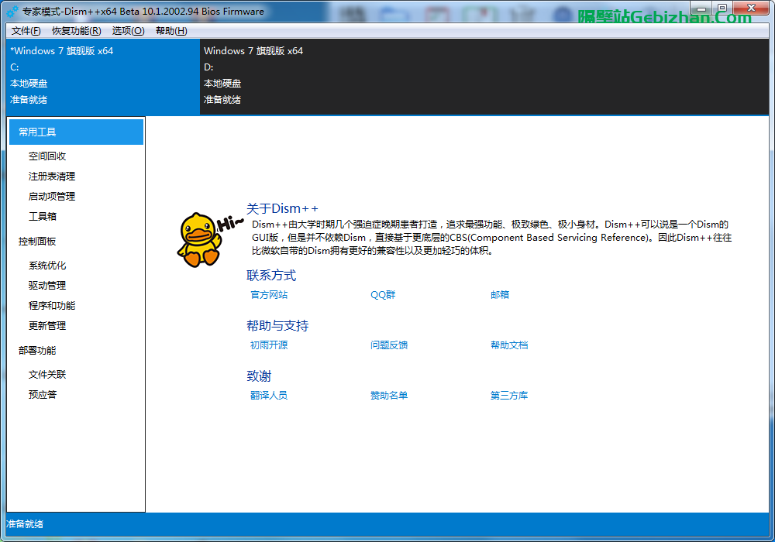The image size is (775, 542).
Task: Click the 第三方库 link
Action: click(509, 396)
